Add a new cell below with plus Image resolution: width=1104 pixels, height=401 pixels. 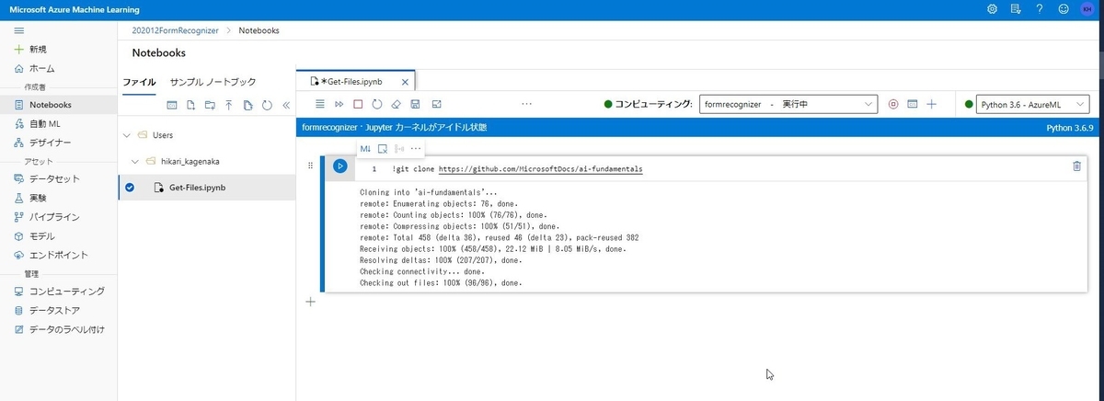310,302
